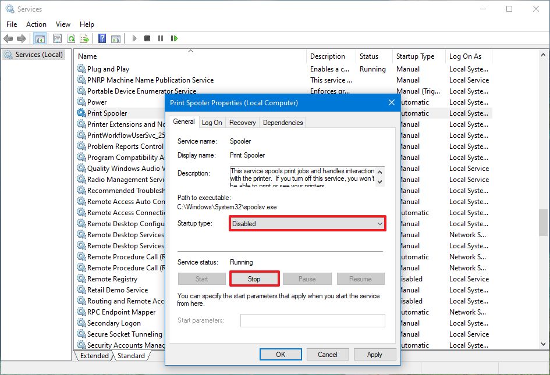This screenshot has width=550, height=375.
Task: Select the Plug and Play service row
Action: (108, 69)
